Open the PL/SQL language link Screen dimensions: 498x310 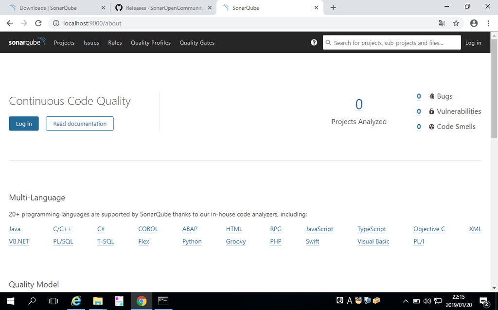point(63,241)
